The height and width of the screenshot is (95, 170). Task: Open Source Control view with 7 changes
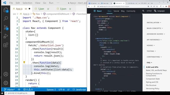tap(6, 27)
